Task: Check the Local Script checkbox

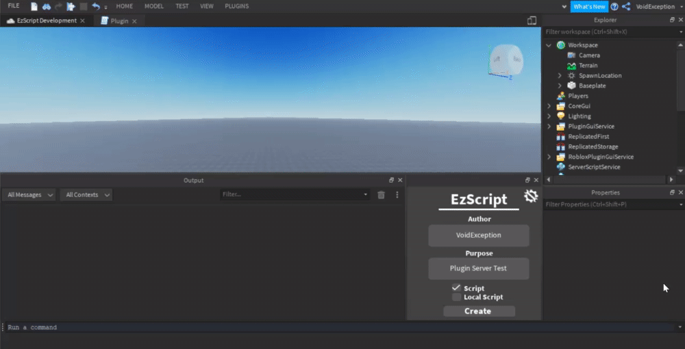Action: pyautogui.click(x=456, y=297)
